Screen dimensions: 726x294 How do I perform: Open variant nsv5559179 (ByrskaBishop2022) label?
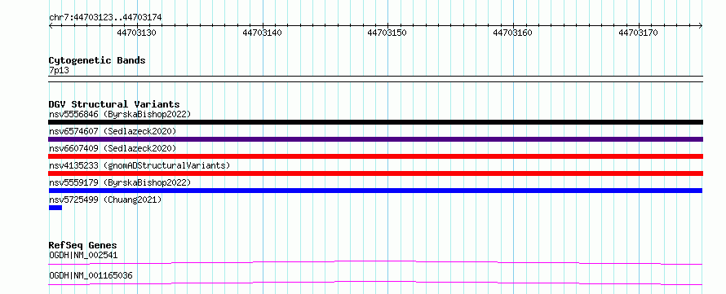click(x=119, y=182)
